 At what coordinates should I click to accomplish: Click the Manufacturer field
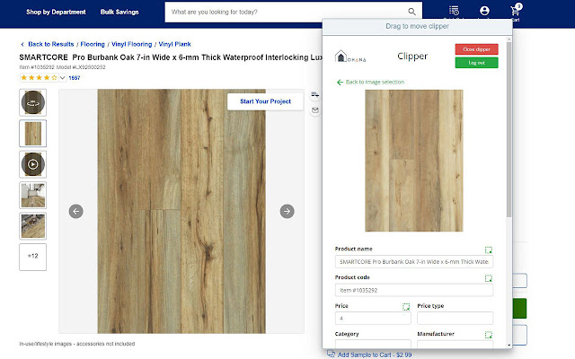[456, 344]
